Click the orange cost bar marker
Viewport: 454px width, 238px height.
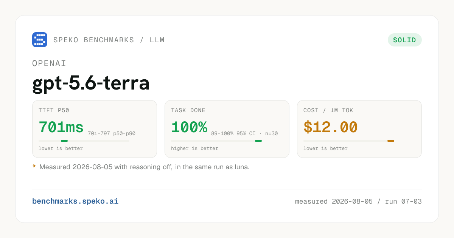coord(391,141)
